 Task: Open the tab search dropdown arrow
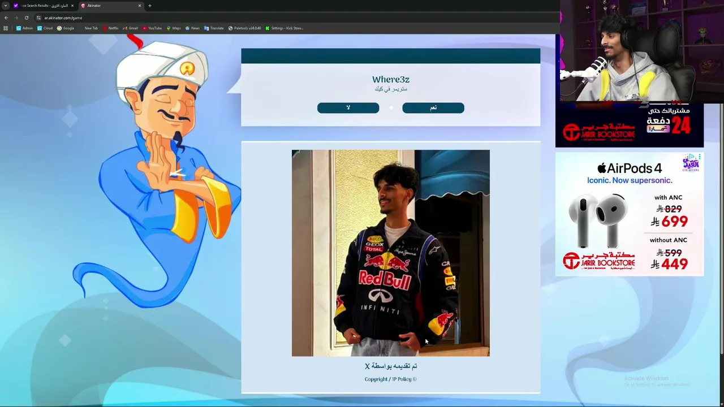click(x=6, y=6)
